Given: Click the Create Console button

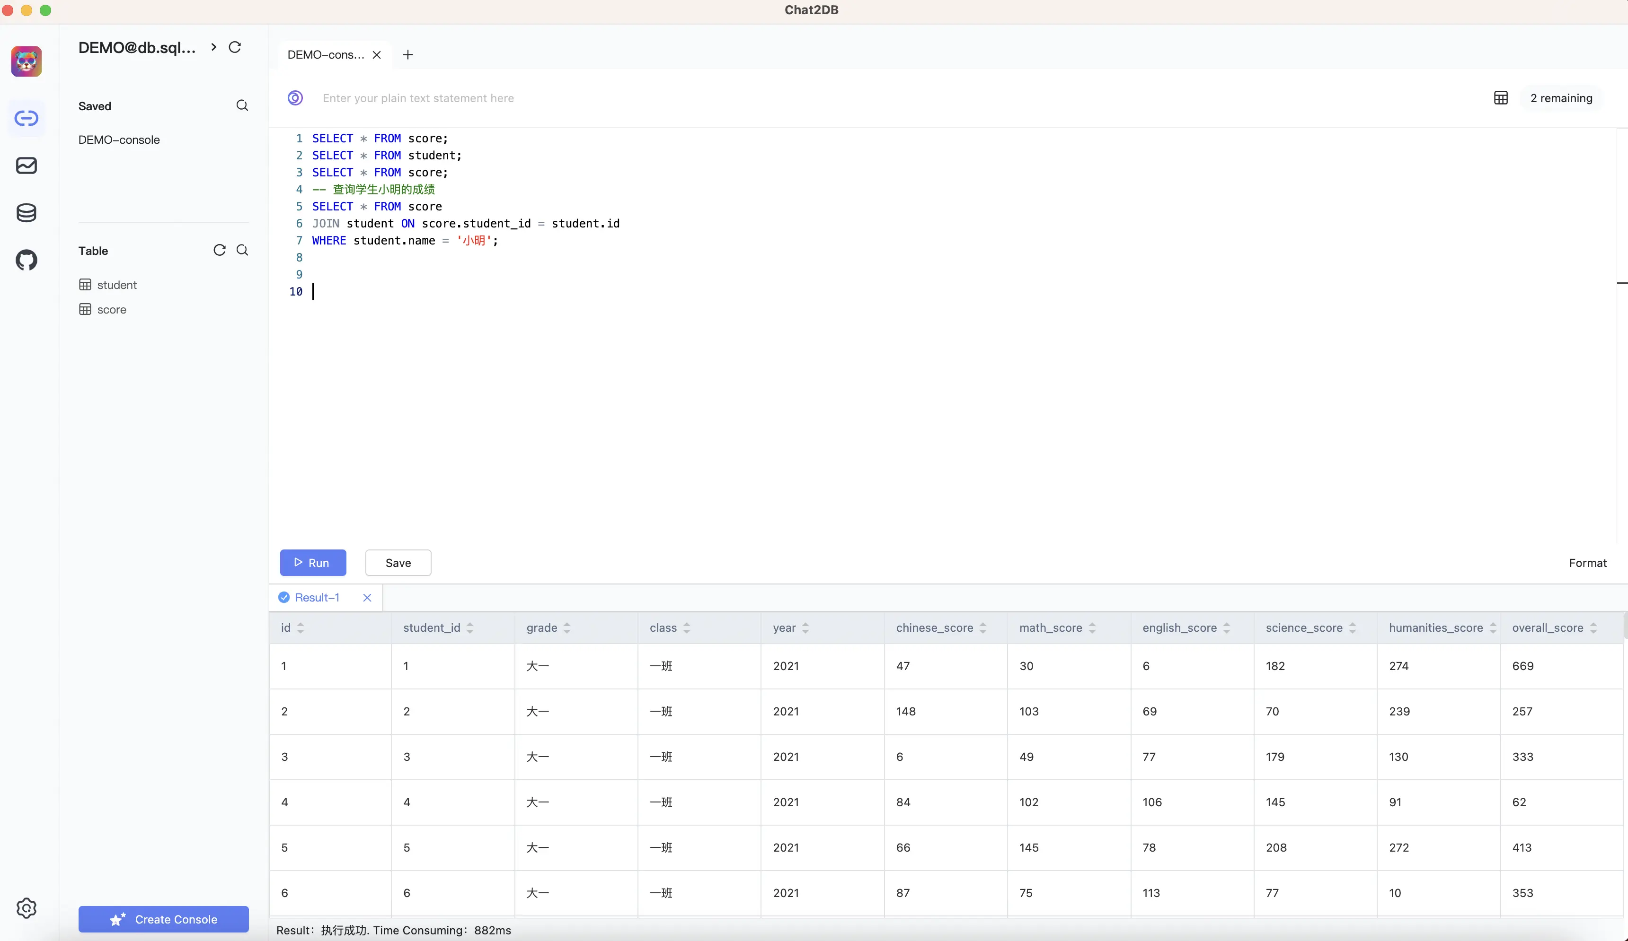Looking at the screenshot, I should coord(163,919).
